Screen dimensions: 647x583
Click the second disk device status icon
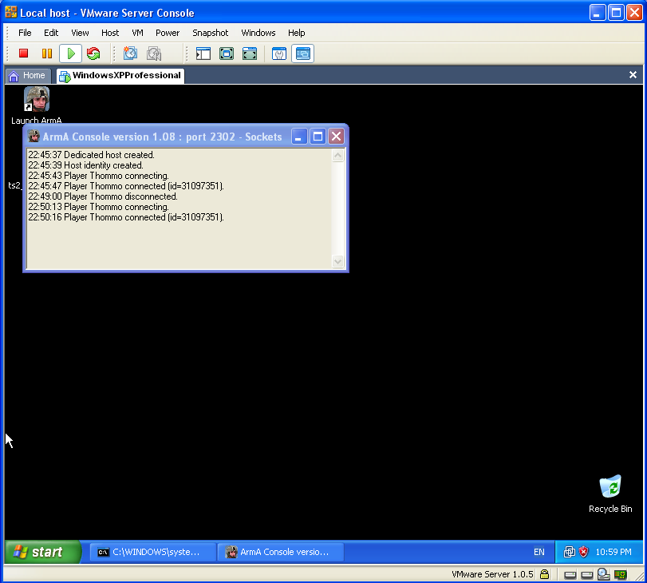[x=586, y=575]
